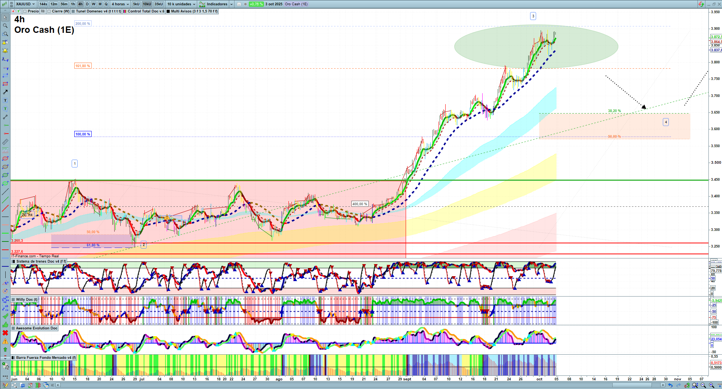Pick the red rectangle drawing tool

pyautogui.click(x=5, y=84)
